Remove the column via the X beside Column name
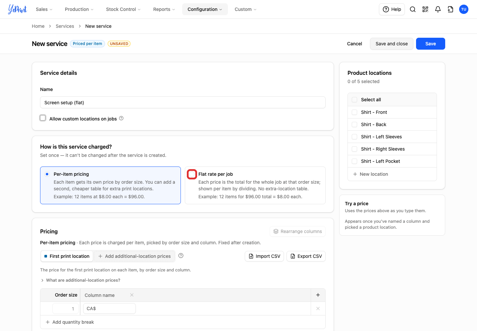This screenshot has width=477, height=331. click(x=132, y=295)
